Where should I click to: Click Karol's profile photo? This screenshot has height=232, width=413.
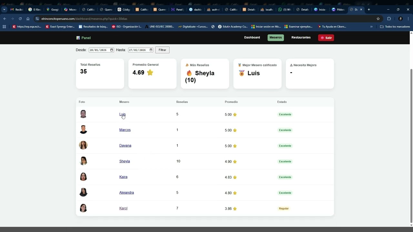coord(83,208)
